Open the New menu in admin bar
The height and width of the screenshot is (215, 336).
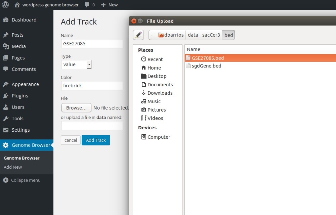click(109, 5)
